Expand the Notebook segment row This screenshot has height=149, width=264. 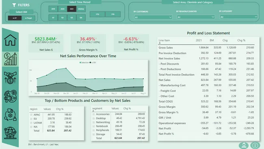coord(93,126)
